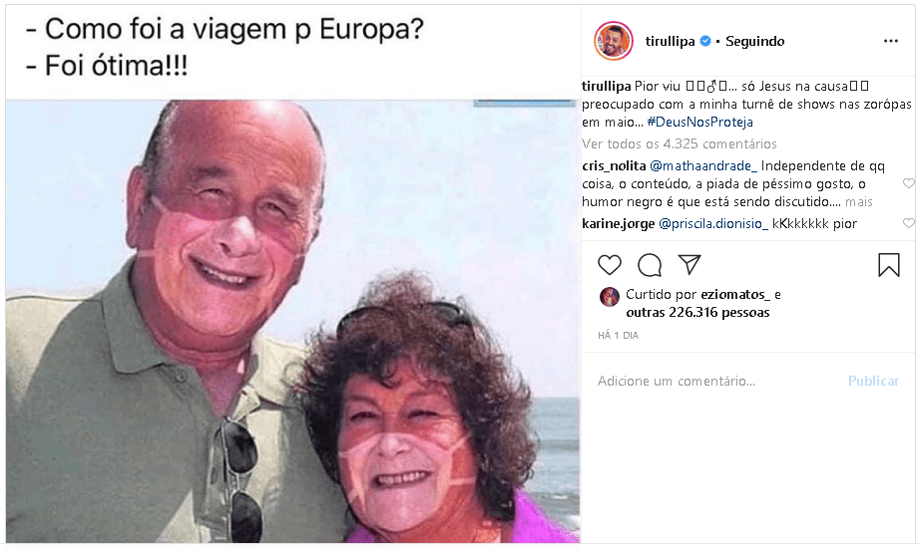Viewport: 920px width, 549px height.
Task: Toggle the Seguindo follow status
Action: click(x=754, y=41)
